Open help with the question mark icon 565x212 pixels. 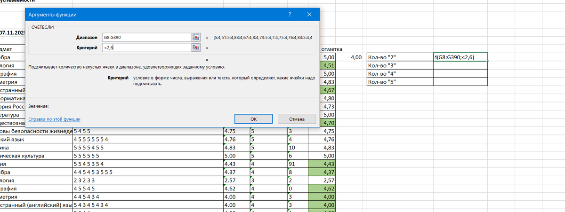pos(290,15)
